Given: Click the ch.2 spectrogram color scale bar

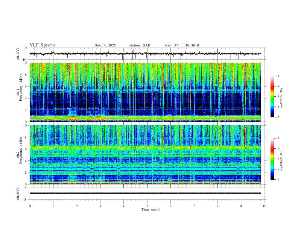Looking at the screenshot, I should click(272, 159).
